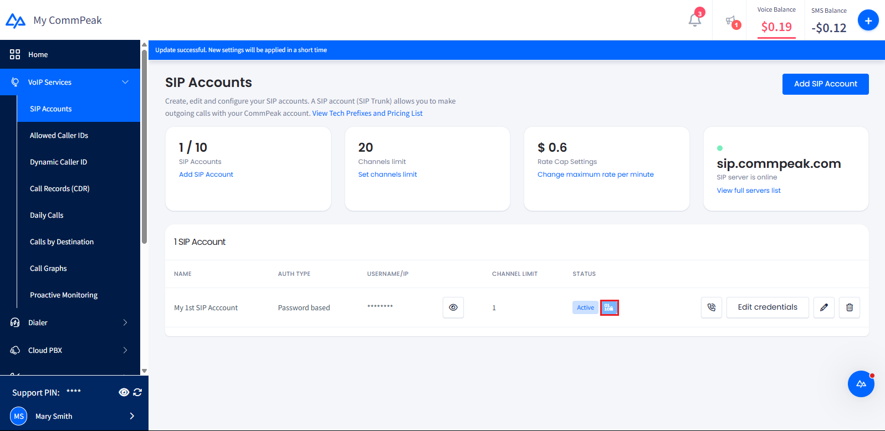Open the notifications bell icon
The width and height of the screenshot is (885, 431).
pyautogui.click(x=694, y=20)
